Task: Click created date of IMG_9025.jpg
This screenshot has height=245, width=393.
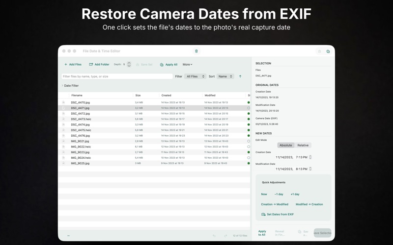Action: pos(172,163)
